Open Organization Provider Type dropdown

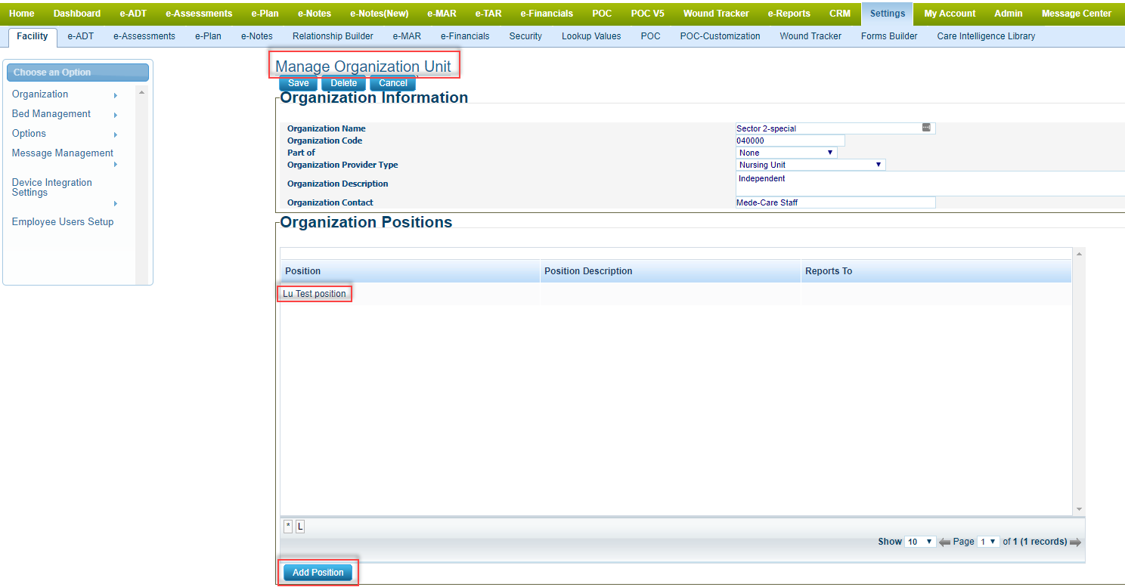point(810,165)
